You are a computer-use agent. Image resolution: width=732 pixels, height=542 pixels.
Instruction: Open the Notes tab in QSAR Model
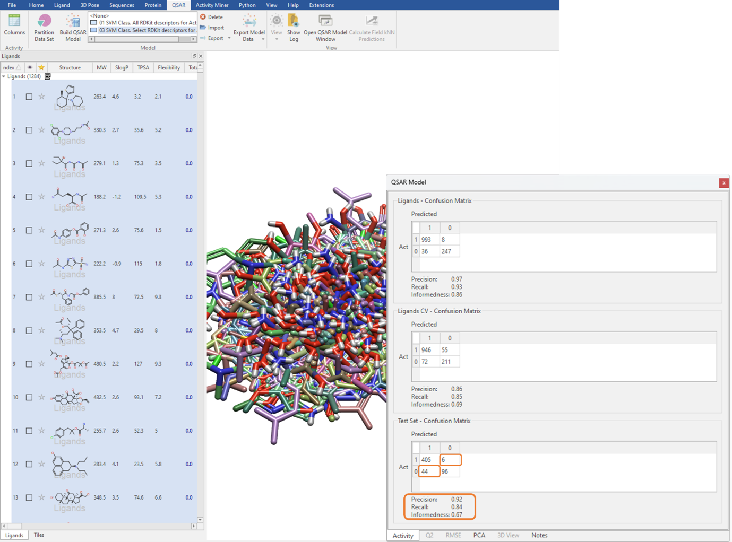point(539,535)
